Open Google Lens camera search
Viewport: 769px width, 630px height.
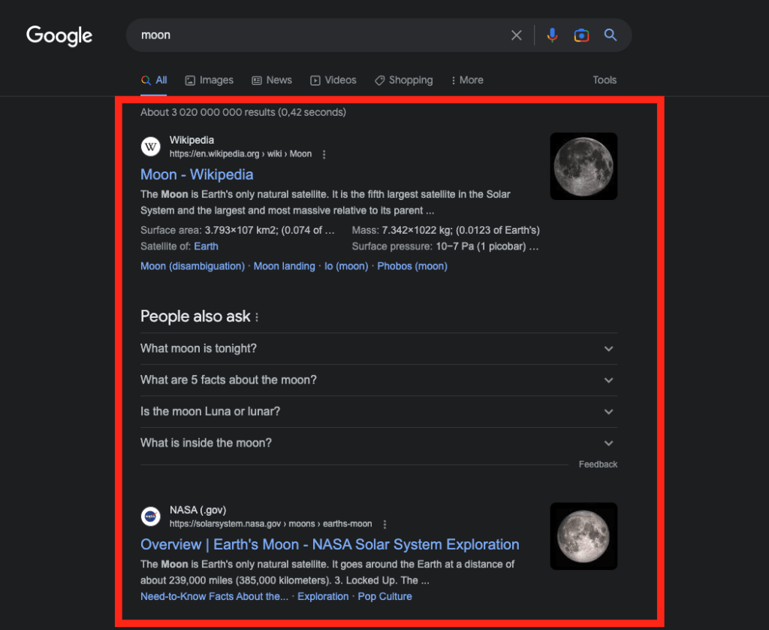581,35
